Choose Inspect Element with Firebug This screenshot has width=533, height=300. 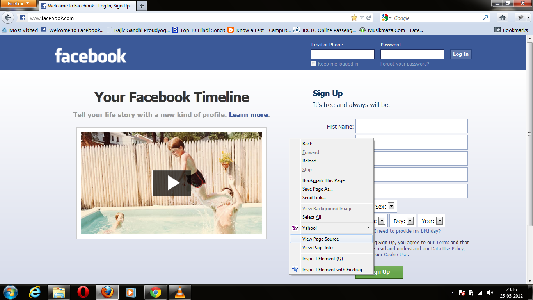(331, 270)
